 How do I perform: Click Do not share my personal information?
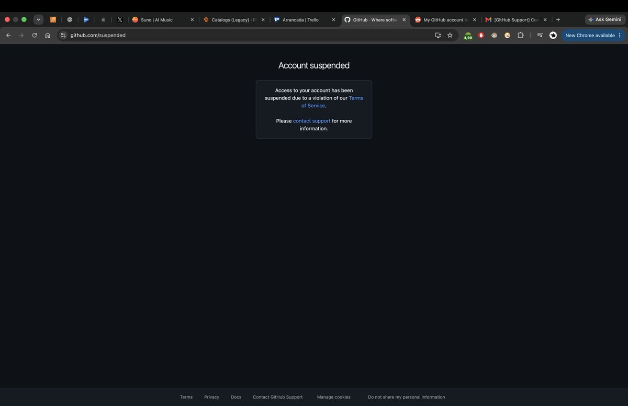pos(407,397)
